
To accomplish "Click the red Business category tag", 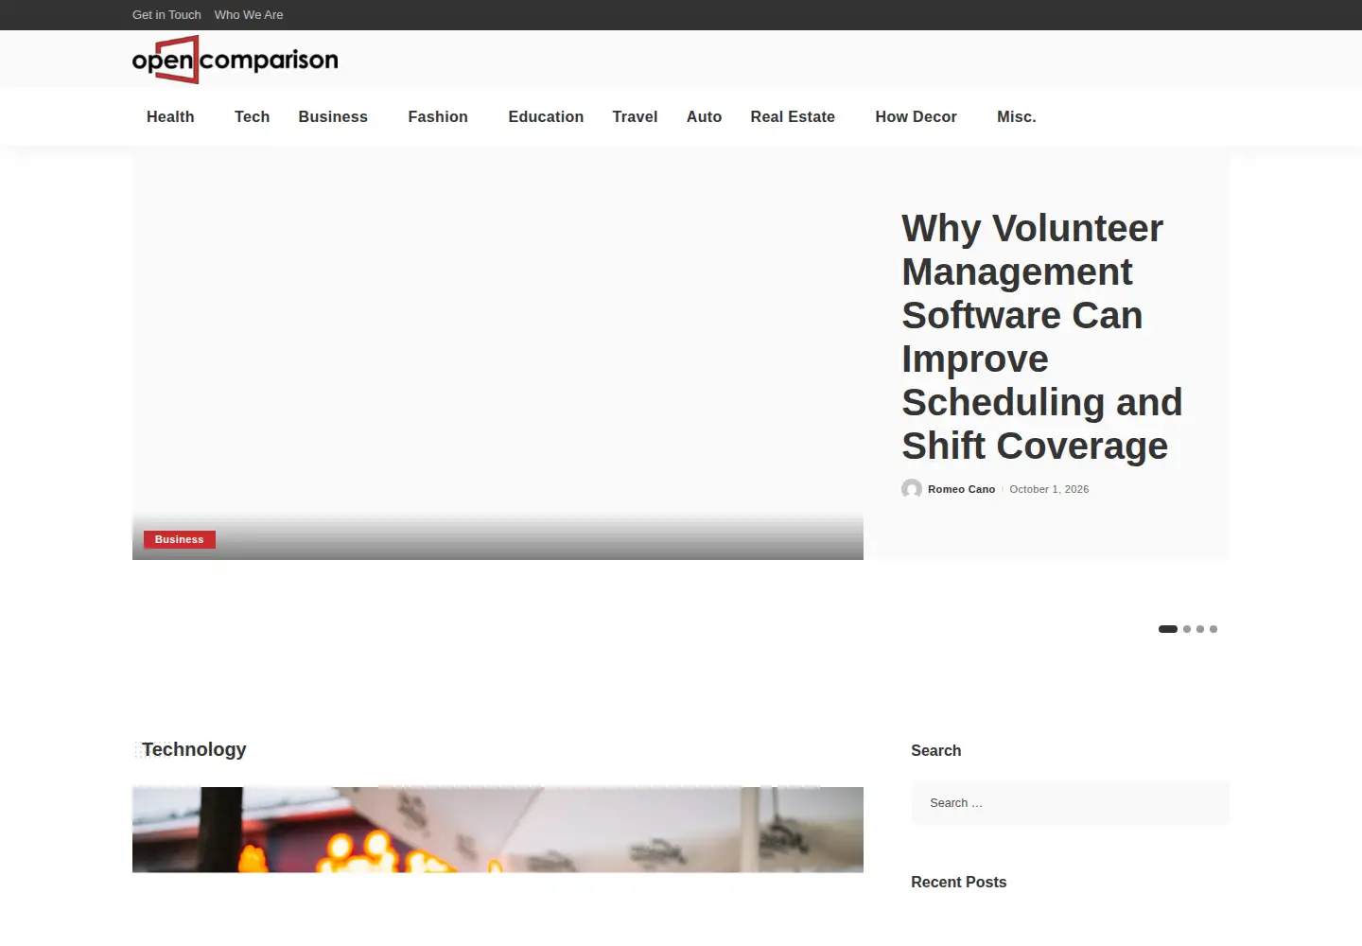I will (x=180, y=539).
